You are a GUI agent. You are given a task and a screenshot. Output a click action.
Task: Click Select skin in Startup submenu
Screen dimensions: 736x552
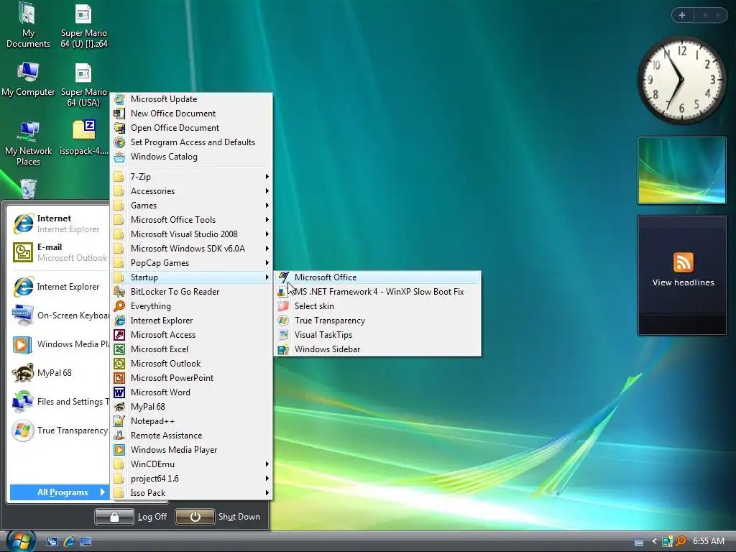[378, 306]
